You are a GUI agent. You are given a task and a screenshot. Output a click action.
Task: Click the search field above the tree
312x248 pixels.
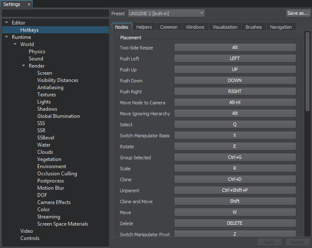click(55, 14)
